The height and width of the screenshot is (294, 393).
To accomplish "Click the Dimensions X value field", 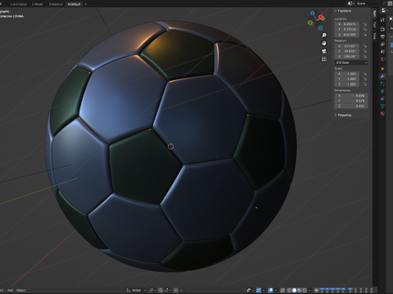I will 351,96.
